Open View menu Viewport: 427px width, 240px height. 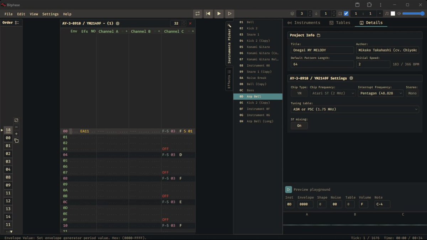pos(34,14)
